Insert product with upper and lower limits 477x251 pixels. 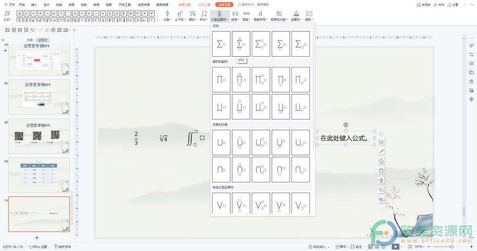pos(241,80)
